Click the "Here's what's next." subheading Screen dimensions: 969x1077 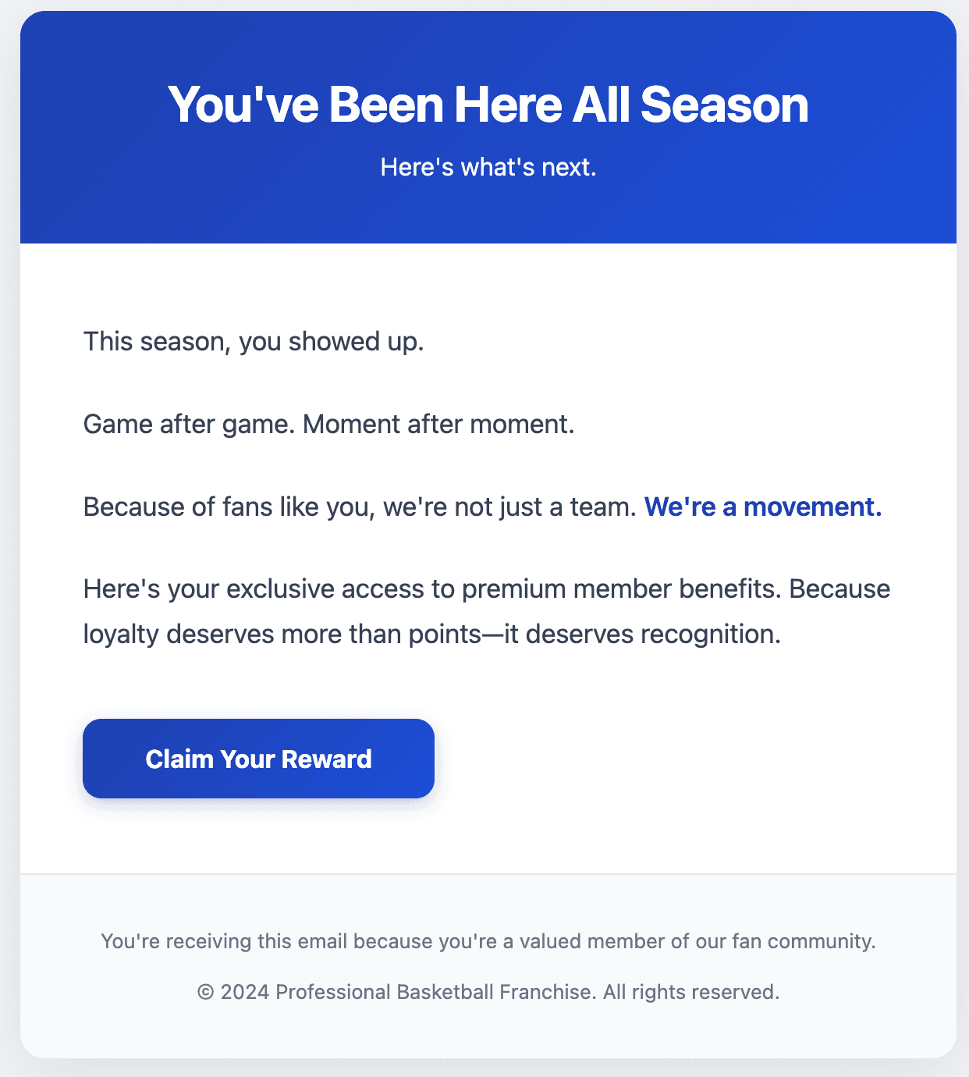click(488, 167)
